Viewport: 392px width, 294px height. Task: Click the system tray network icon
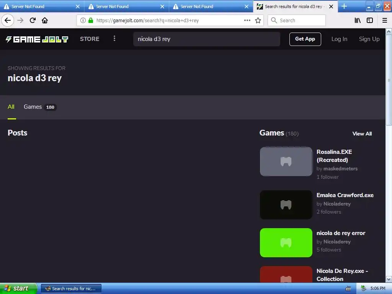364,289
